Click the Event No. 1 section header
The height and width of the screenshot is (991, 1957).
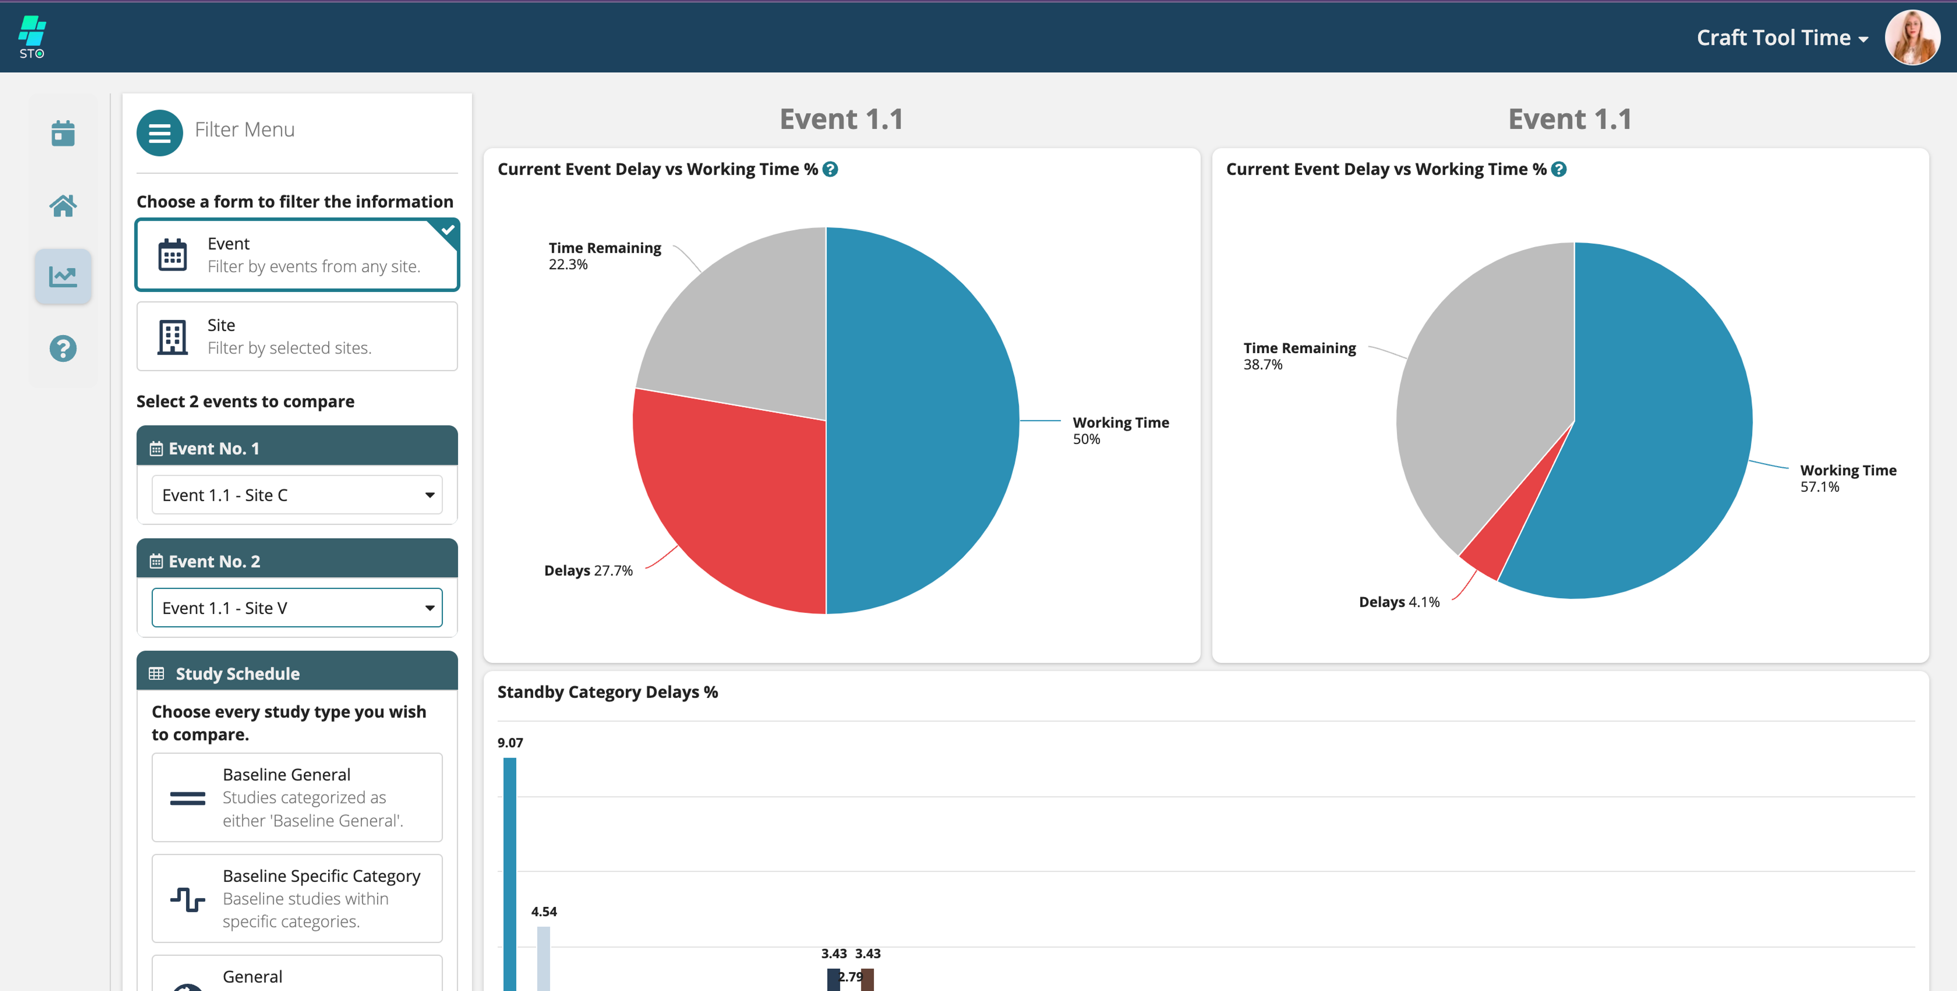pyautogui.click(x=297, y=446)
